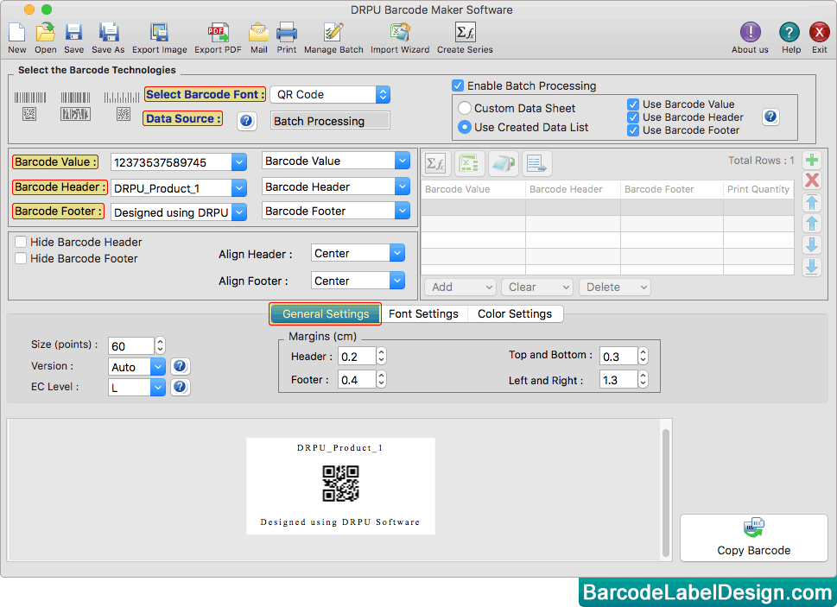The height and width of the screenshot is (607, 837).
Task: Open the Add dropdown below the table
Action: click(x=460, y=287)
